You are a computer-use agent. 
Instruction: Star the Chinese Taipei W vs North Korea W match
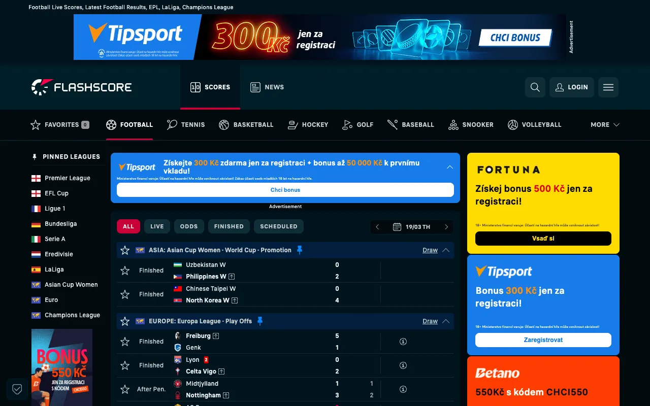[125, 294]
